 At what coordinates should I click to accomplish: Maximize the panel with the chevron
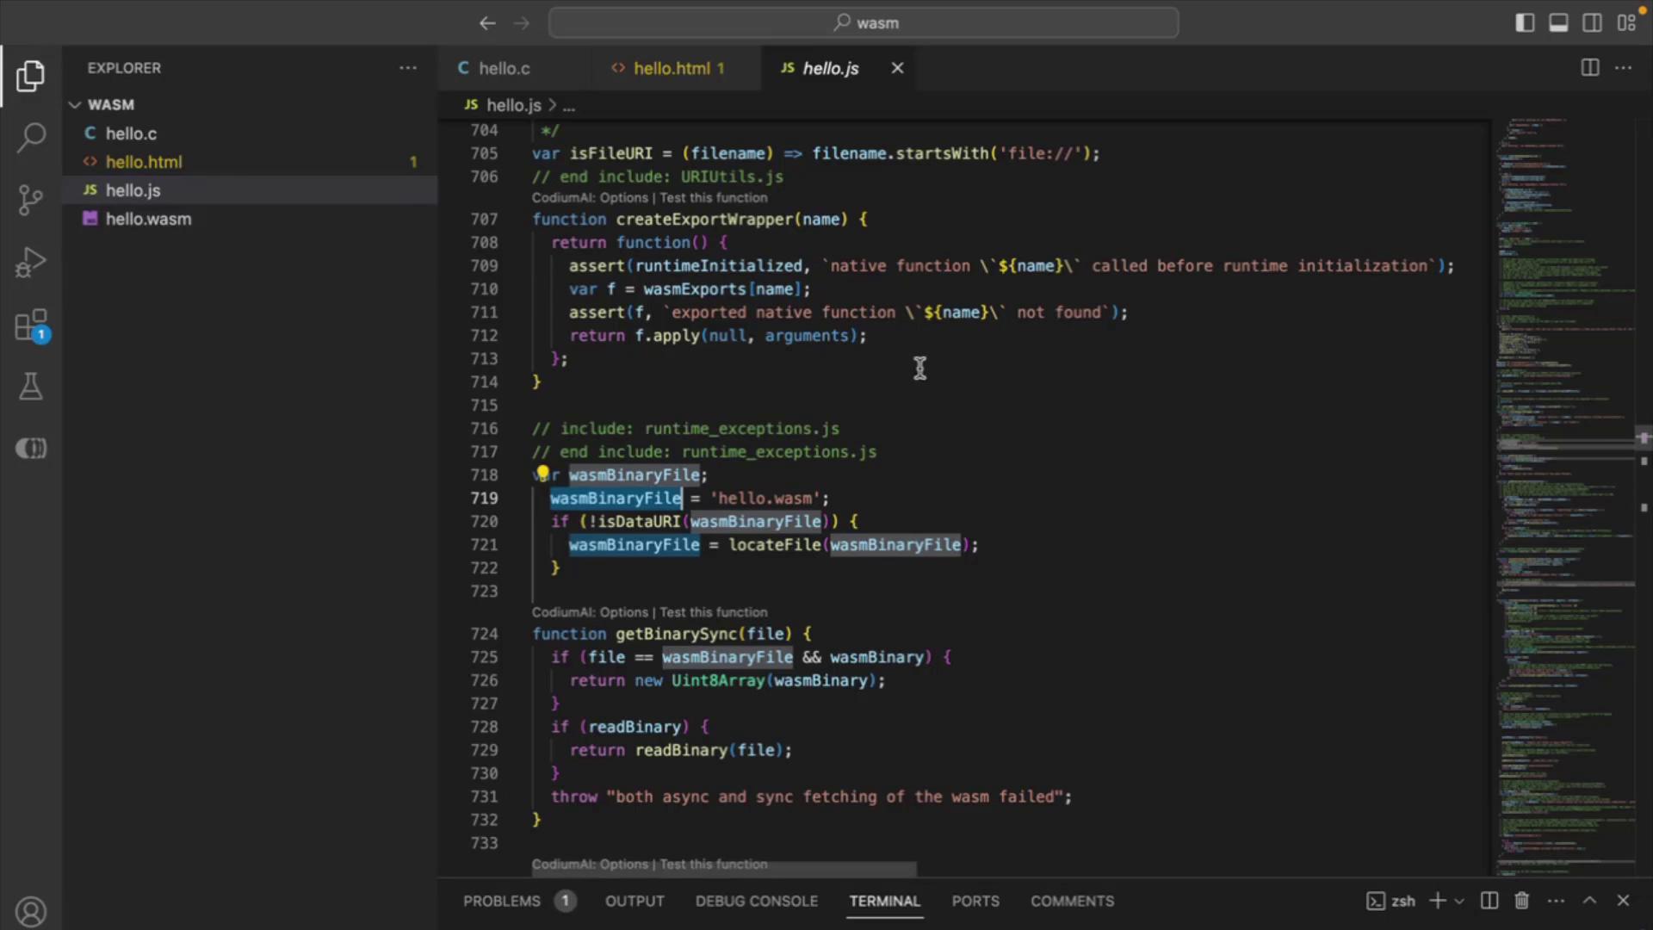pyautogui.click(x=1589, y=901)
